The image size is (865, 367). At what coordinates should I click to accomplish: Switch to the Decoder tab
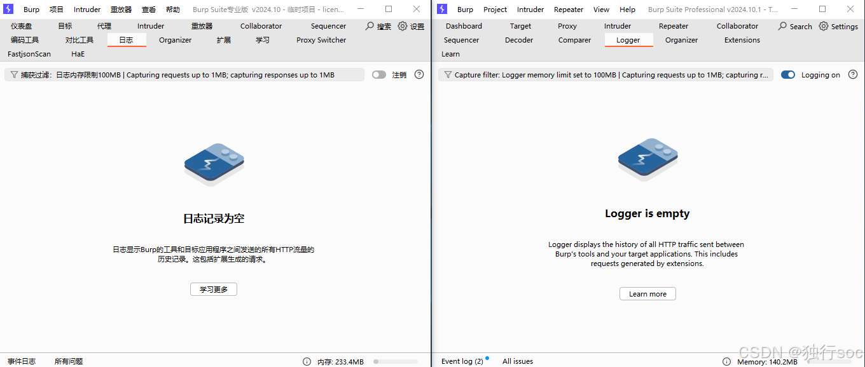click(519, 40)
